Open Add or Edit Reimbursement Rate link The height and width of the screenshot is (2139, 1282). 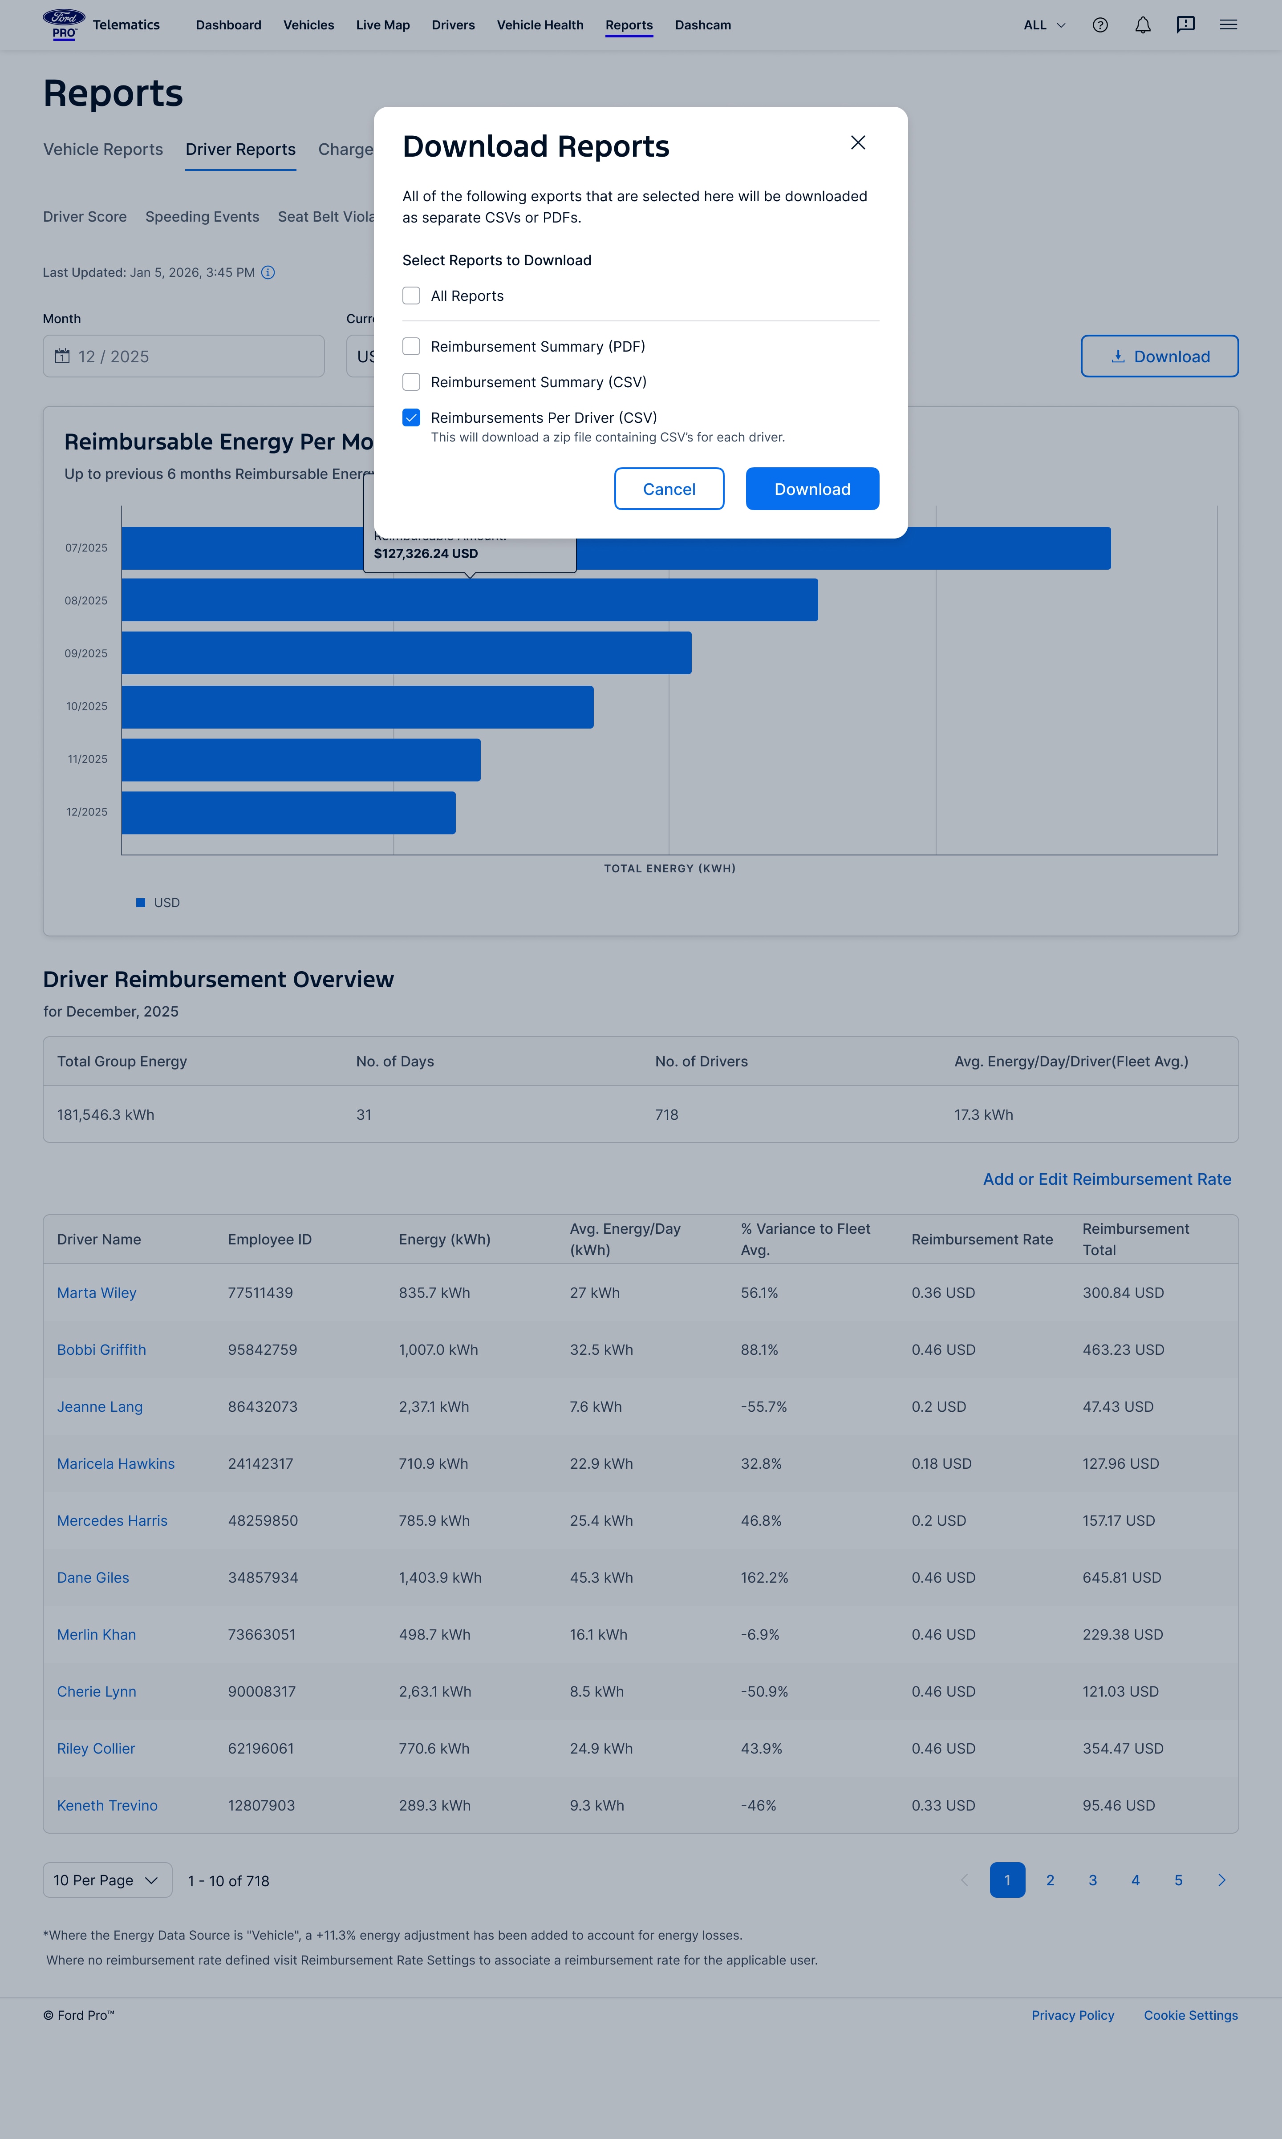click(1107, 1179)
